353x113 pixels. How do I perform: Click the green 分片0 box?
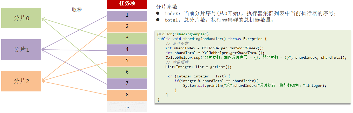click(21, 18)
